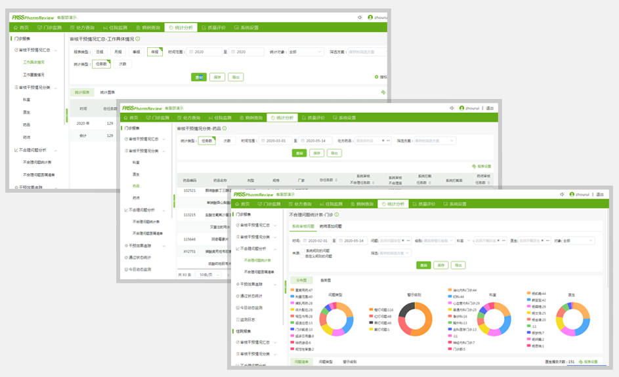Click the user avatar icon in the middle window
The height and width of the screenshot is (377, 619).
(x=461, y=108)
